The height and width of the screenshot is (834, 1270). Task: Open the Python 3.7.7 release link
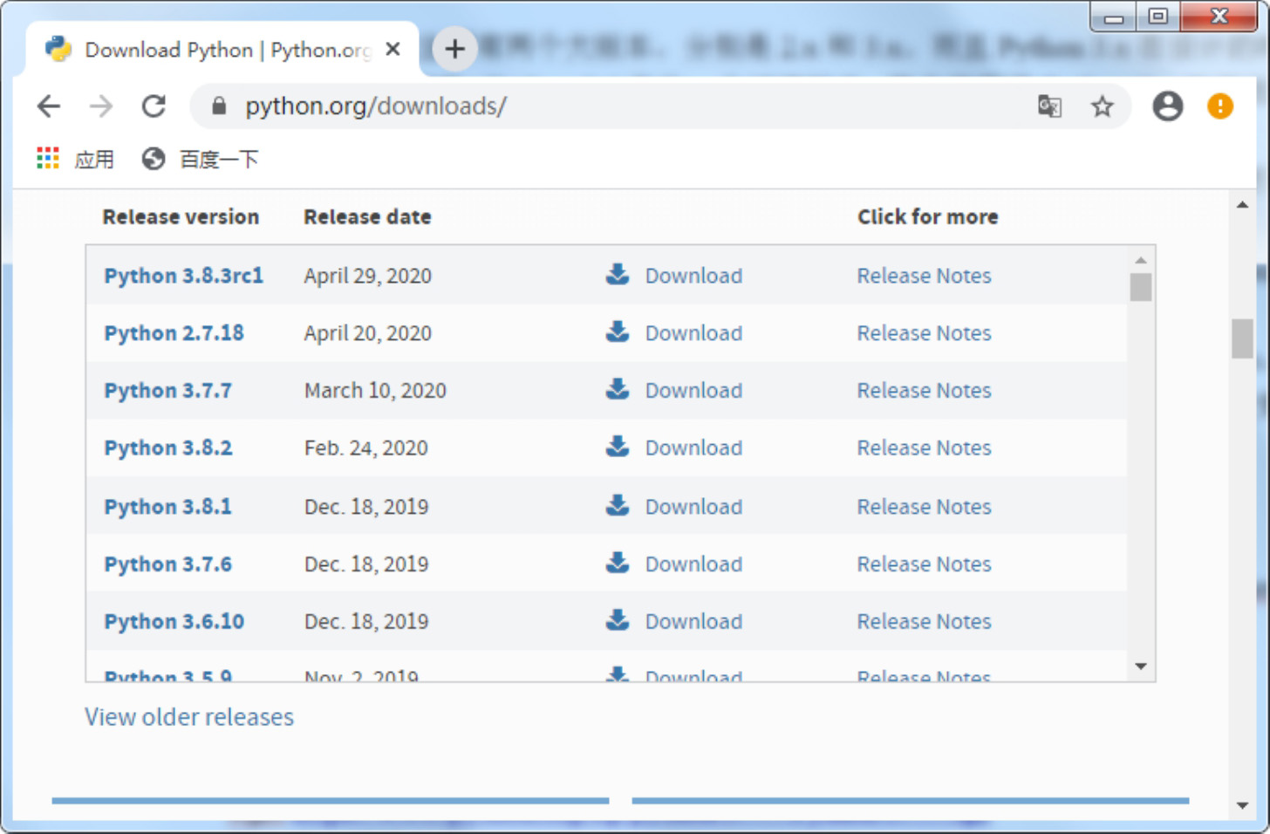tap(167, 391)
